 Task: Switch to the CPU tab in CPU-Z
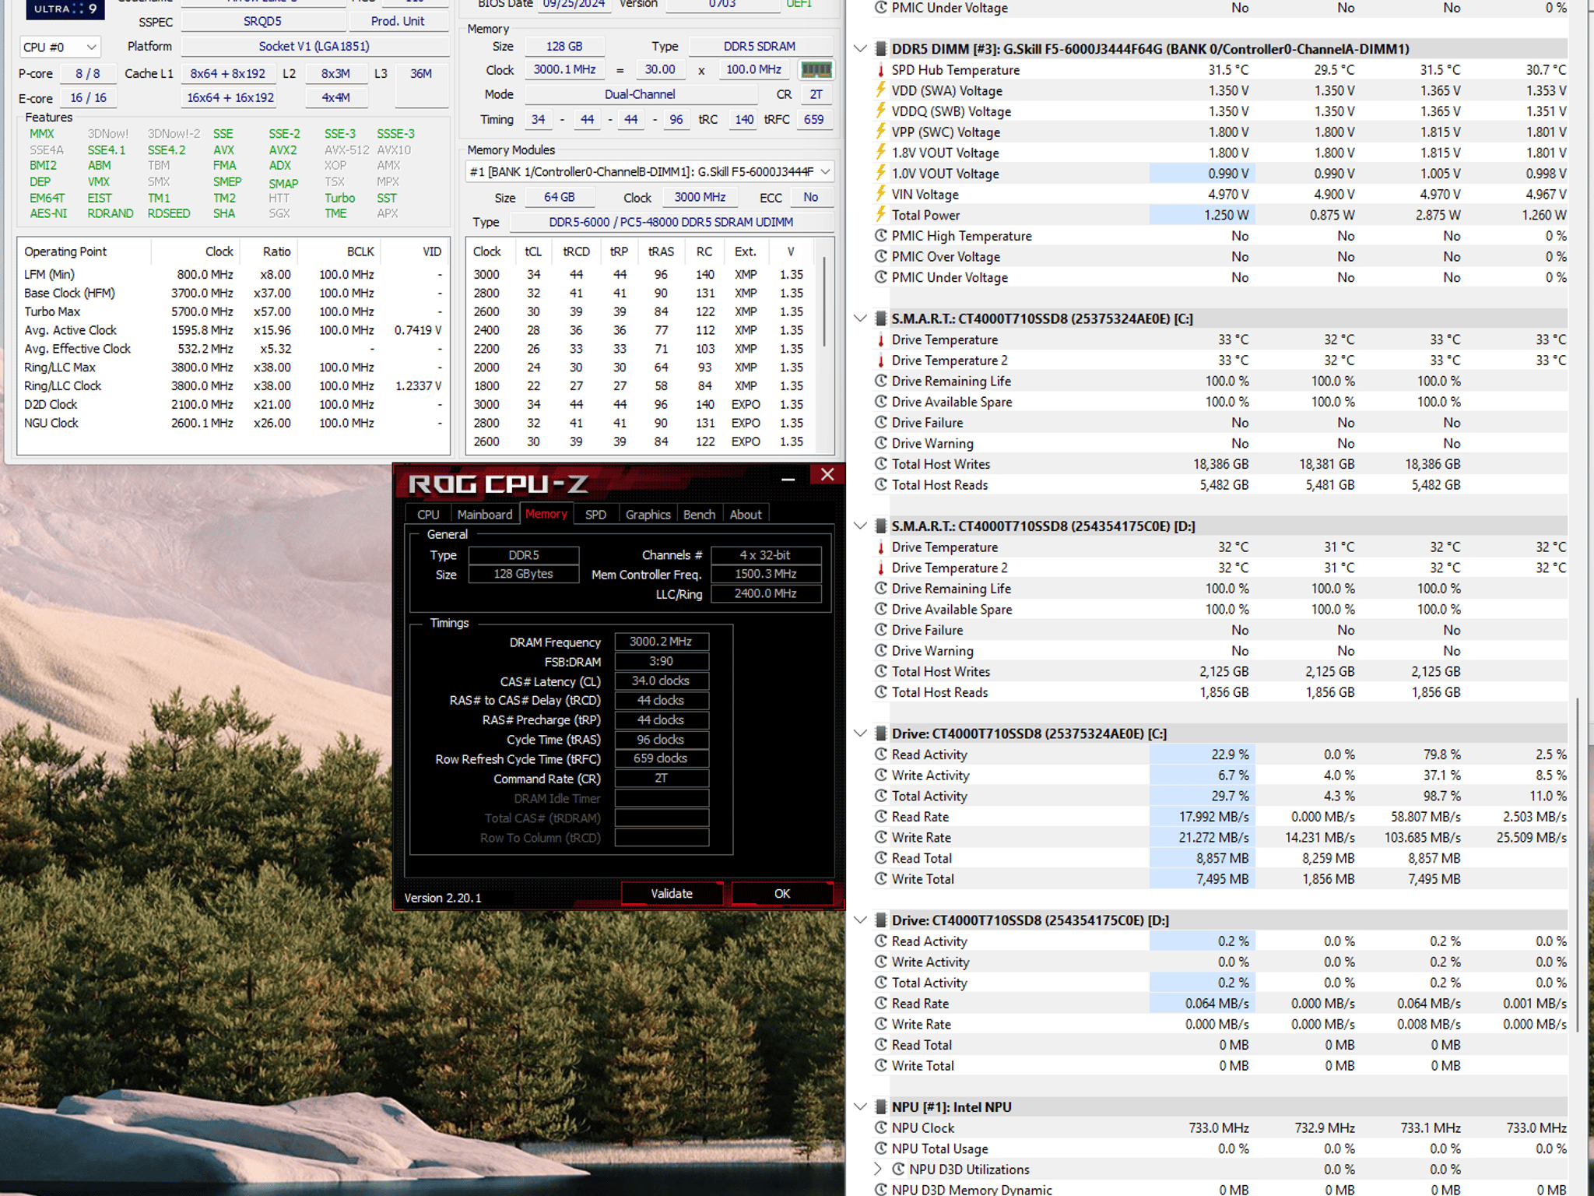point(428,515)
